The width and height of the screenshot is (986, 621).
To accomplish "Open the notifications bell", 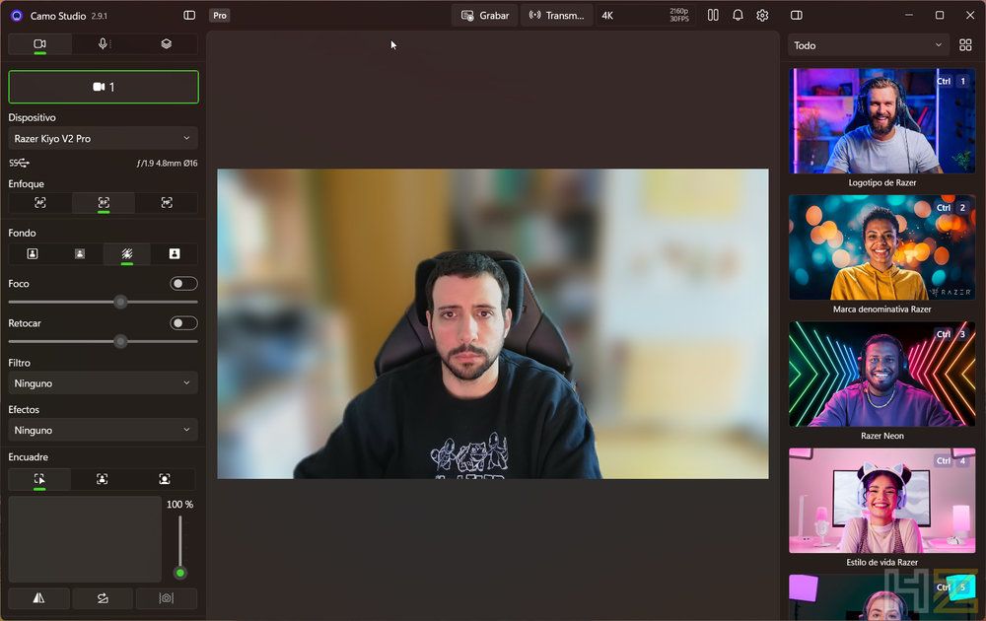I will [738, 15].
